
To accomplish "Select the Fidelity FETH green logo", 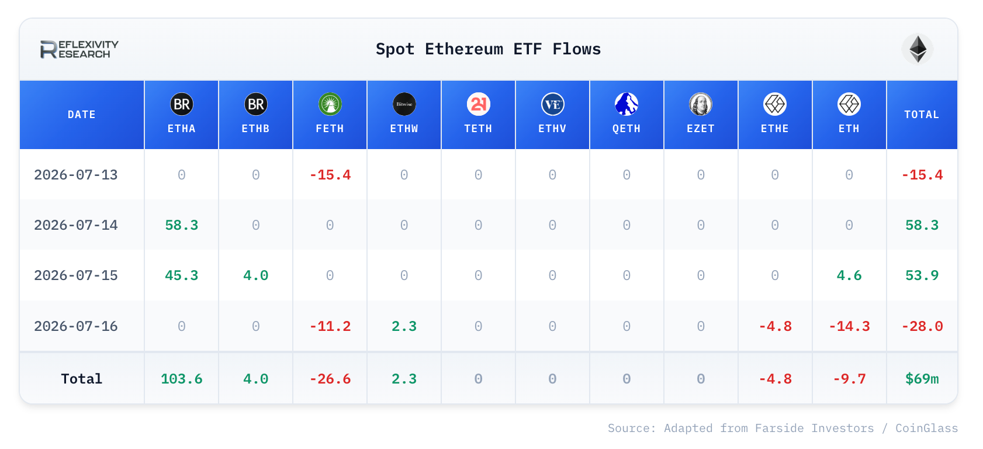I will (x=330, y=104).
